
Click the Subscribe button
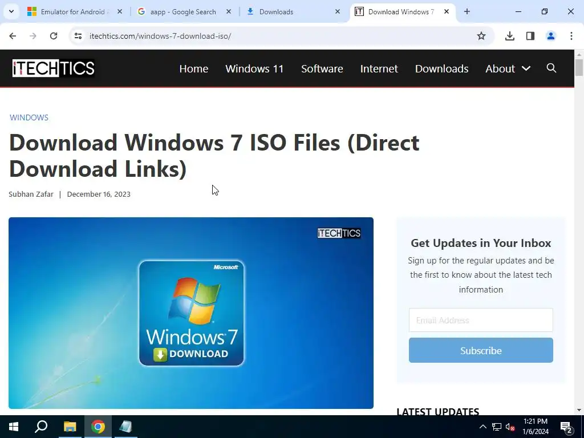pos(481,350)
